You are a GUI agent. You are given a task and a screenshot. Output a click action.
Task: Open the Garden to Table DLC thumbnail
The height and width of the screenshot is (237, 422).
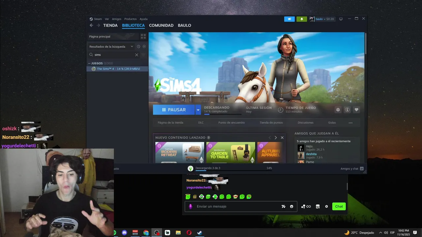(x=231, y=152)
